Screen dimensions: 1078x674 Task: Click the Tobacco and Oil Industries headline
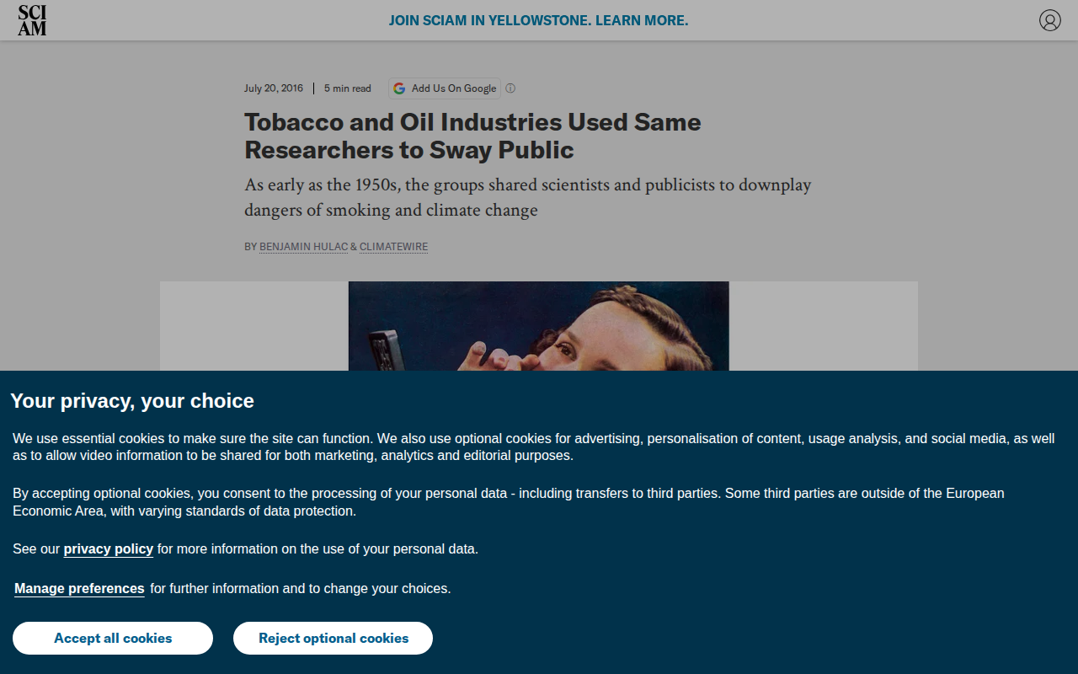472,136
